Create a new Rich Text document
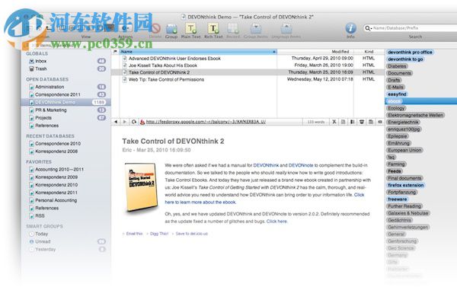 tap(213, 29)
